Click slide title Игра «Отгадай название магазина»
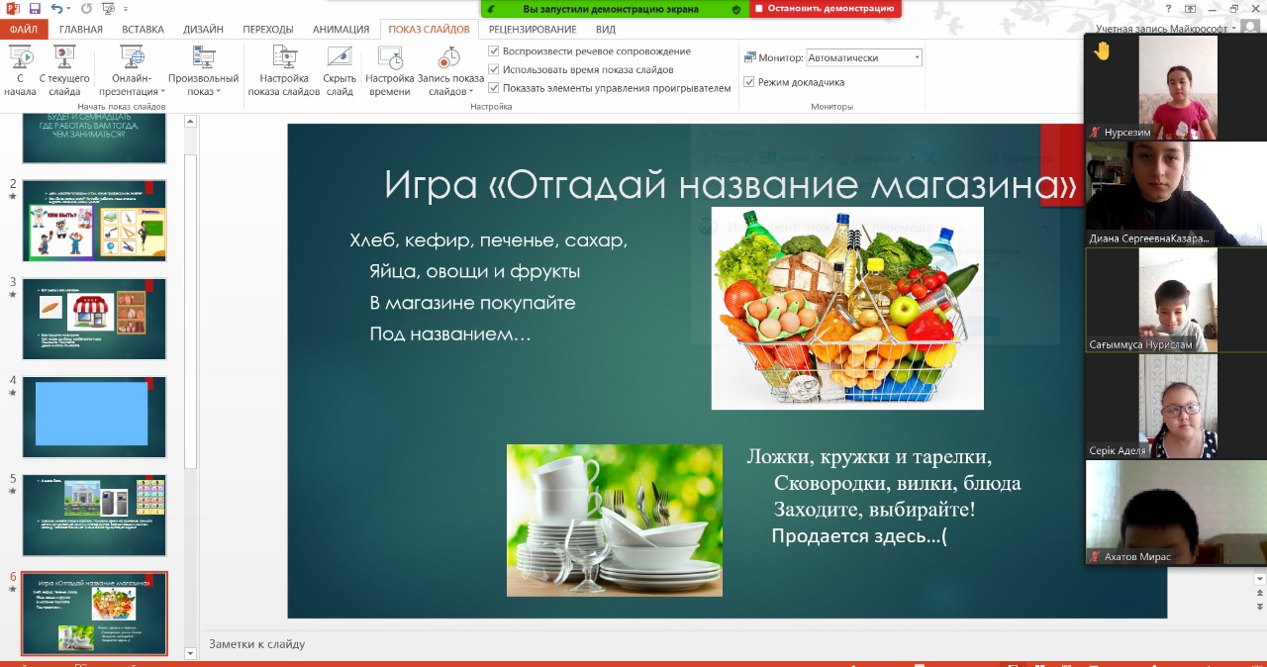 [731, 184]
